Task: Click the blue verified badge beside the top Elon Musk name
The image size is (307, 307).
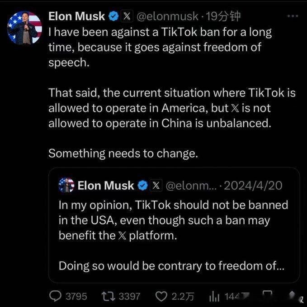Action: pos(113,17)
